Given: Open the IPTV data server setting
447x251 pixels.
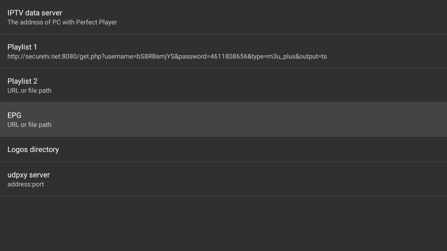Looking at the screenshot, I should pos(35,13).
